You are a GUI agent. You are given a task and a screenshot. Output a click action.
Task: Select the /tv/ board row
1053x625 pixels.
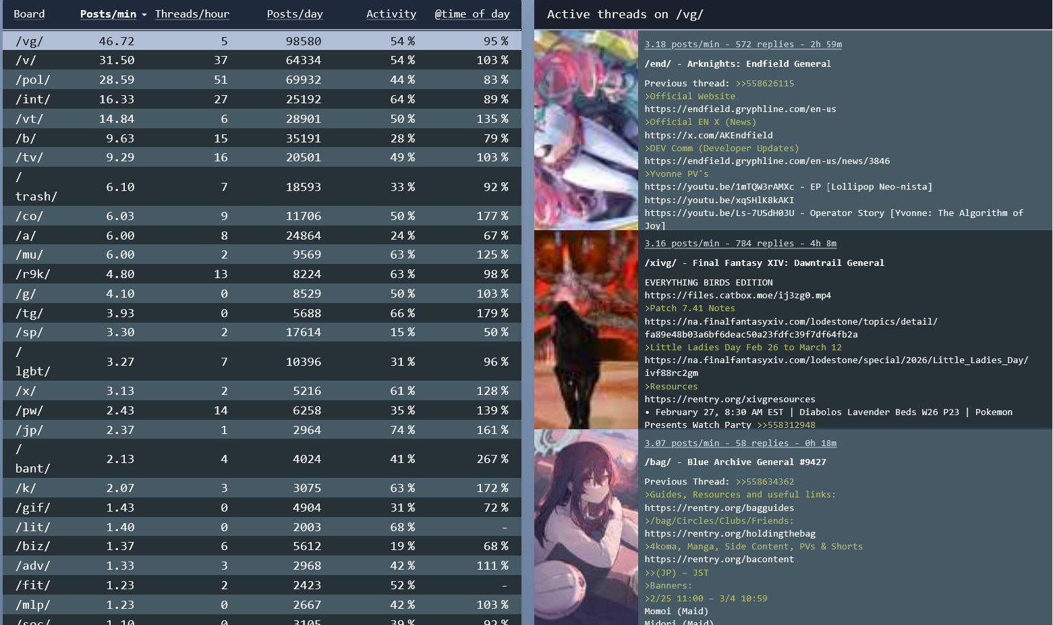pyautogui.click(x=262, y=157)
